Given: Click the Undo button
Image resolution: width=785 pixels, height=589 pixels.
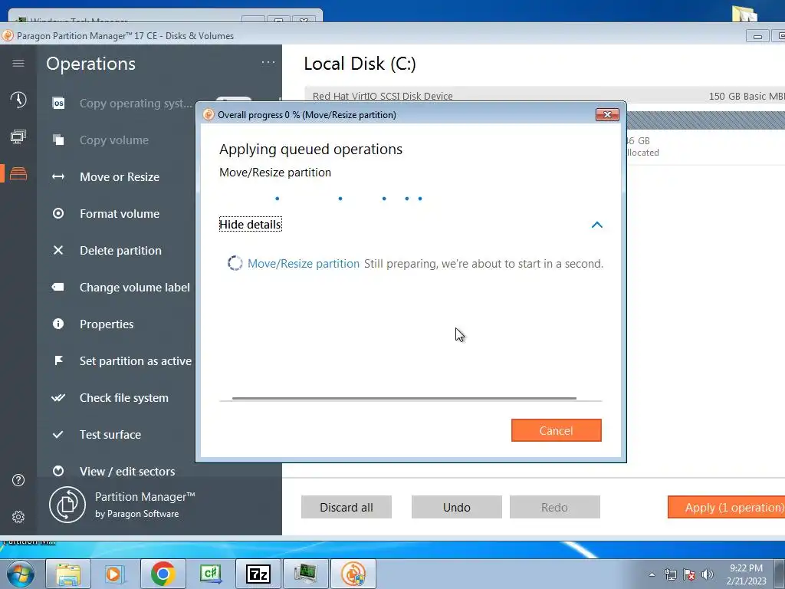Looking at the screenshot, I should pyautogui.click(x=457, y=508).
